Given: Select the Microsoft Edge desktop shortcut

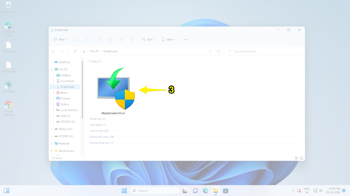Looking at the screenshot, I should (9, 29).
